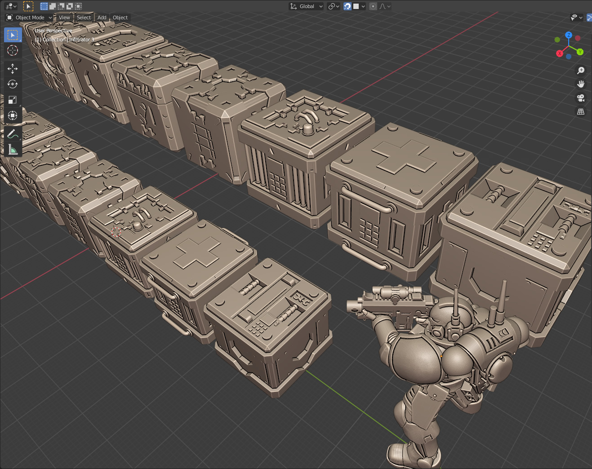Choose the Scale tool
The height and width of the screenshot is (469, 592).
coord(13,100)
